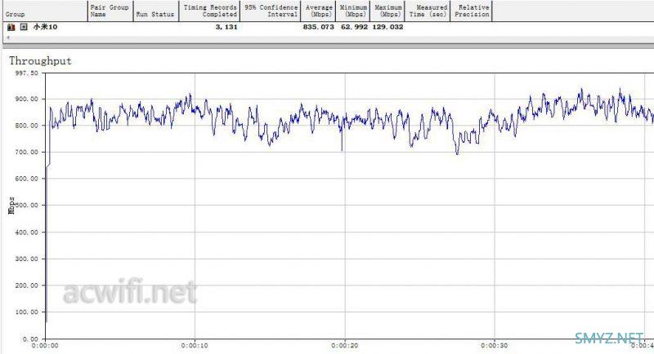Select the 835.073 average value

click(319, 27)
